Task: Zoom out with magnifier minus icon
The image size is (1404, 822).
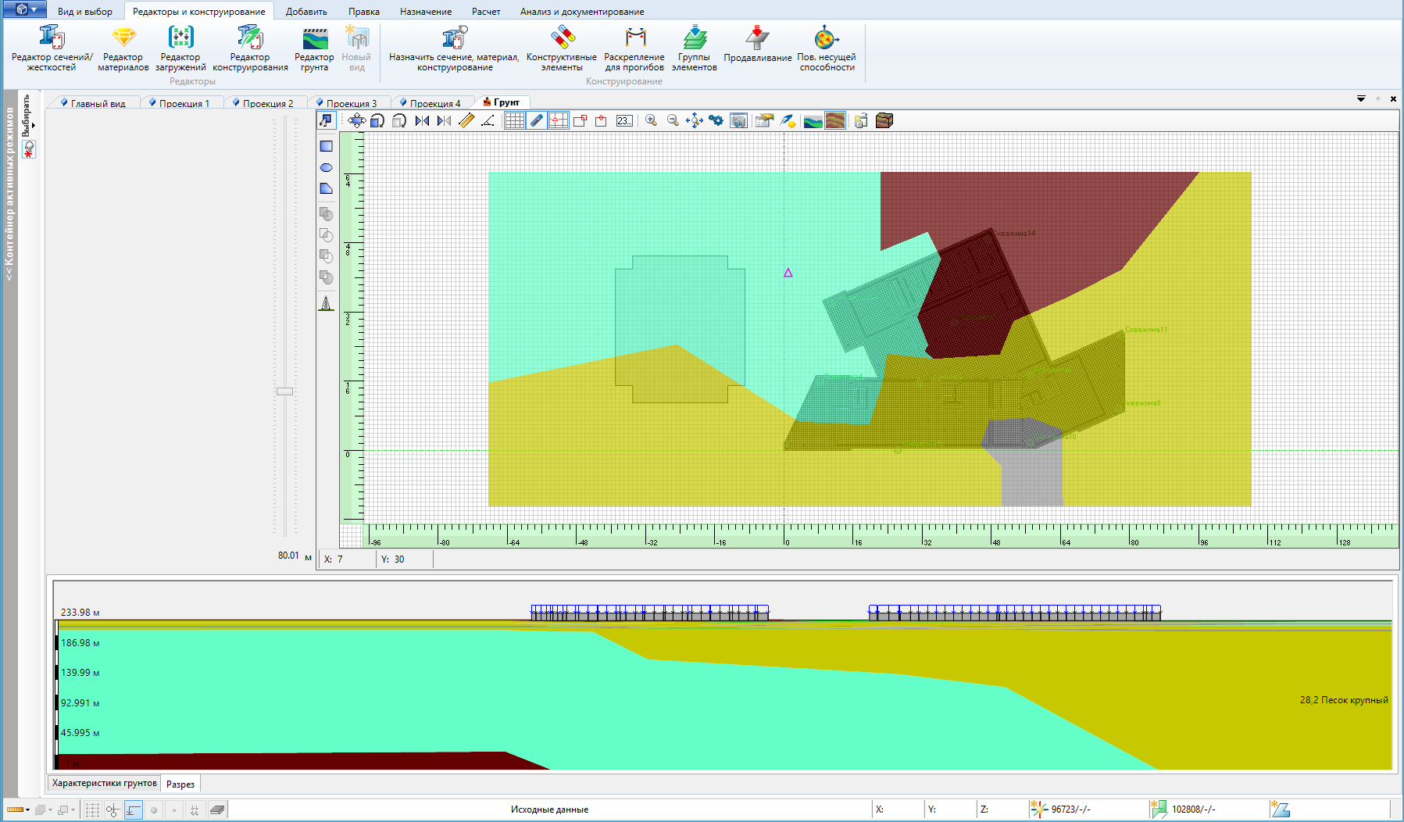Action: (673, 120)
